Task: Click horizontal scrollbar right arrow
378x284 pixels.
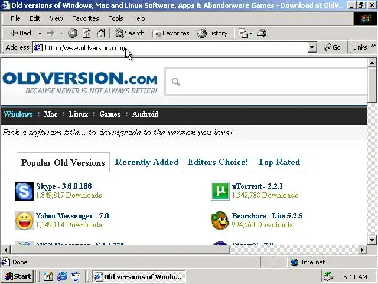Action: point(362,250)
